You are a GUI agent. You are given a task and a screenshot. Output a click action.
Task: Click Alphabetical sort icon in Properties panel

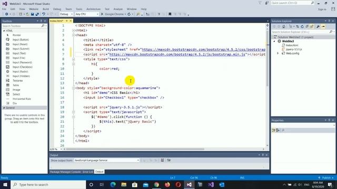(278, 130)
